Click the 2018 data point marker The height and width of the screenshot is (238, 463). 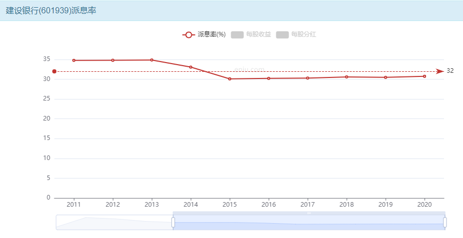click(347, 77)
